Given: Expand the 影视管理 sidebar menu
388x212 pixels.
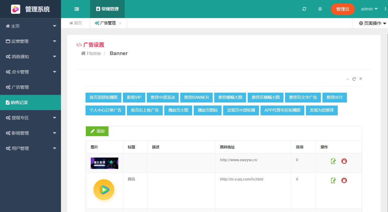Looking at the screenshot, I should [30, 133].
